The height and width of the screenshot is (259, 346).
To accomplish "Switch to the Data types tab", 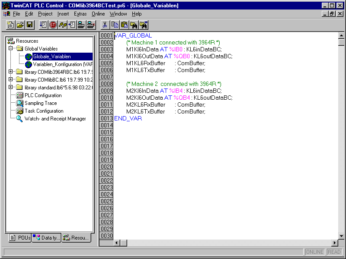I will [x=47, y=238].
